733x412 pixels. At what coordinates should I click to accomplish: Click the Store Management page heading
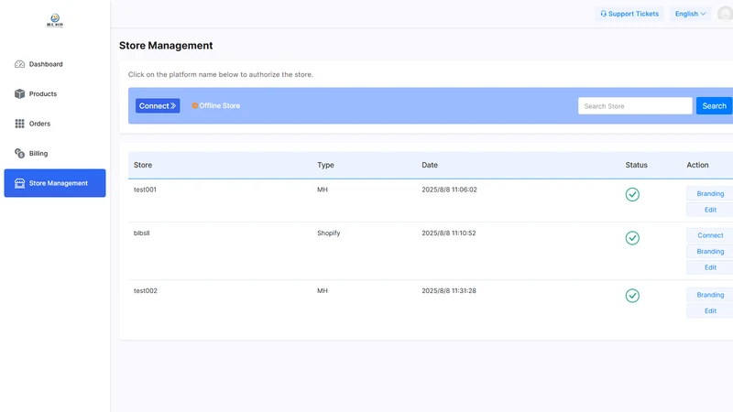(166, 45)
